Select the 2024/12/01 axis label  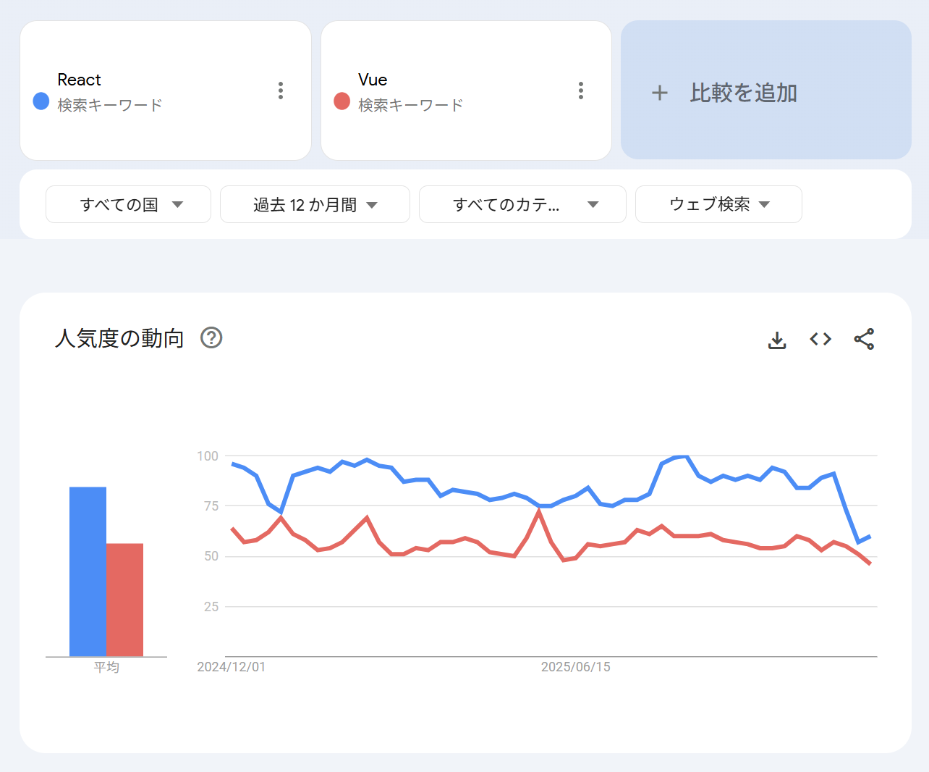pos(232,666)
